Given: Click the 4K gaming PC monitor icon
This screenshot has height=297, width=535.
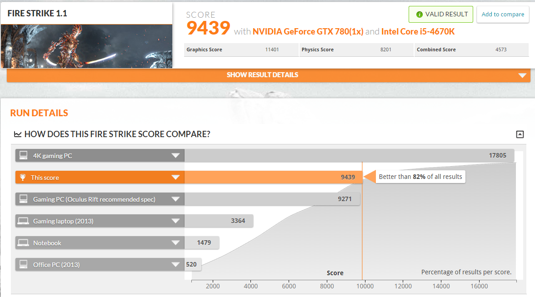Looking at the screenshot, I should click(x=23, y=155).
